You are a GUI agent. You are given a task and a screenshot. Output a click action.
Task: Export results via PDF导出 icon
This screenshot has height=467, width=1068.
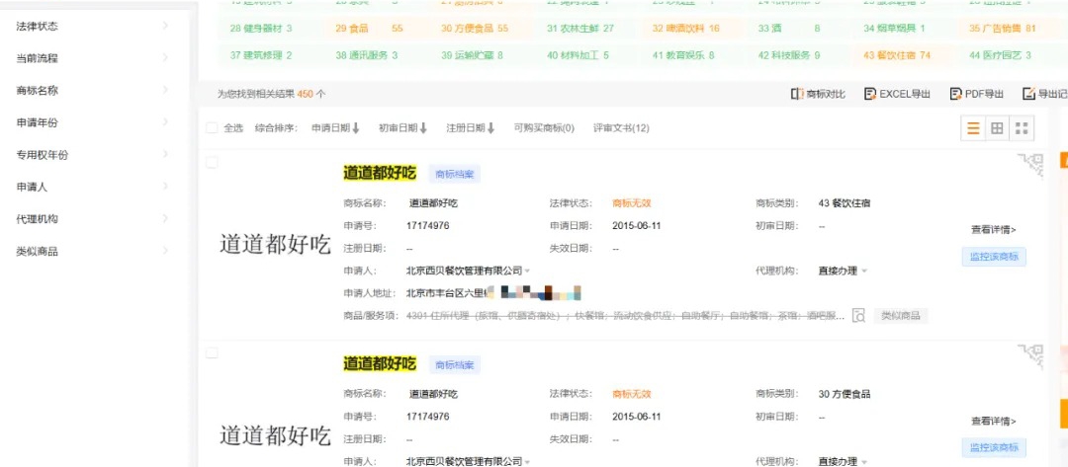(955, 94)
